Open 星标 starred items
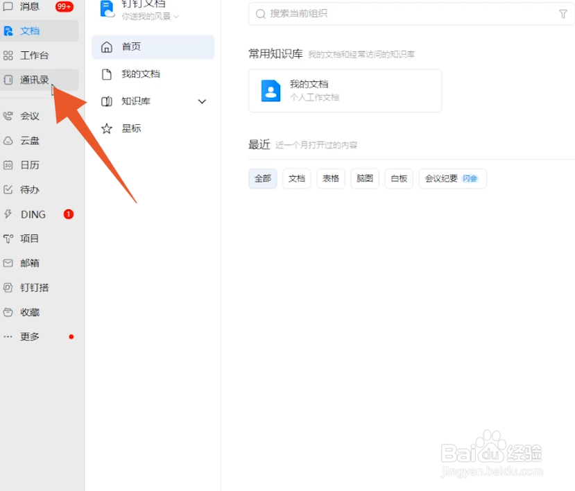Image resolution: width=575 pixels, height=491 pixels. [153, 129]
